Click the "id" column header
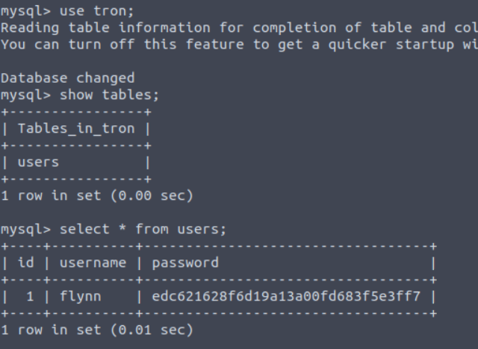478x349 pixels. point(26,262)
